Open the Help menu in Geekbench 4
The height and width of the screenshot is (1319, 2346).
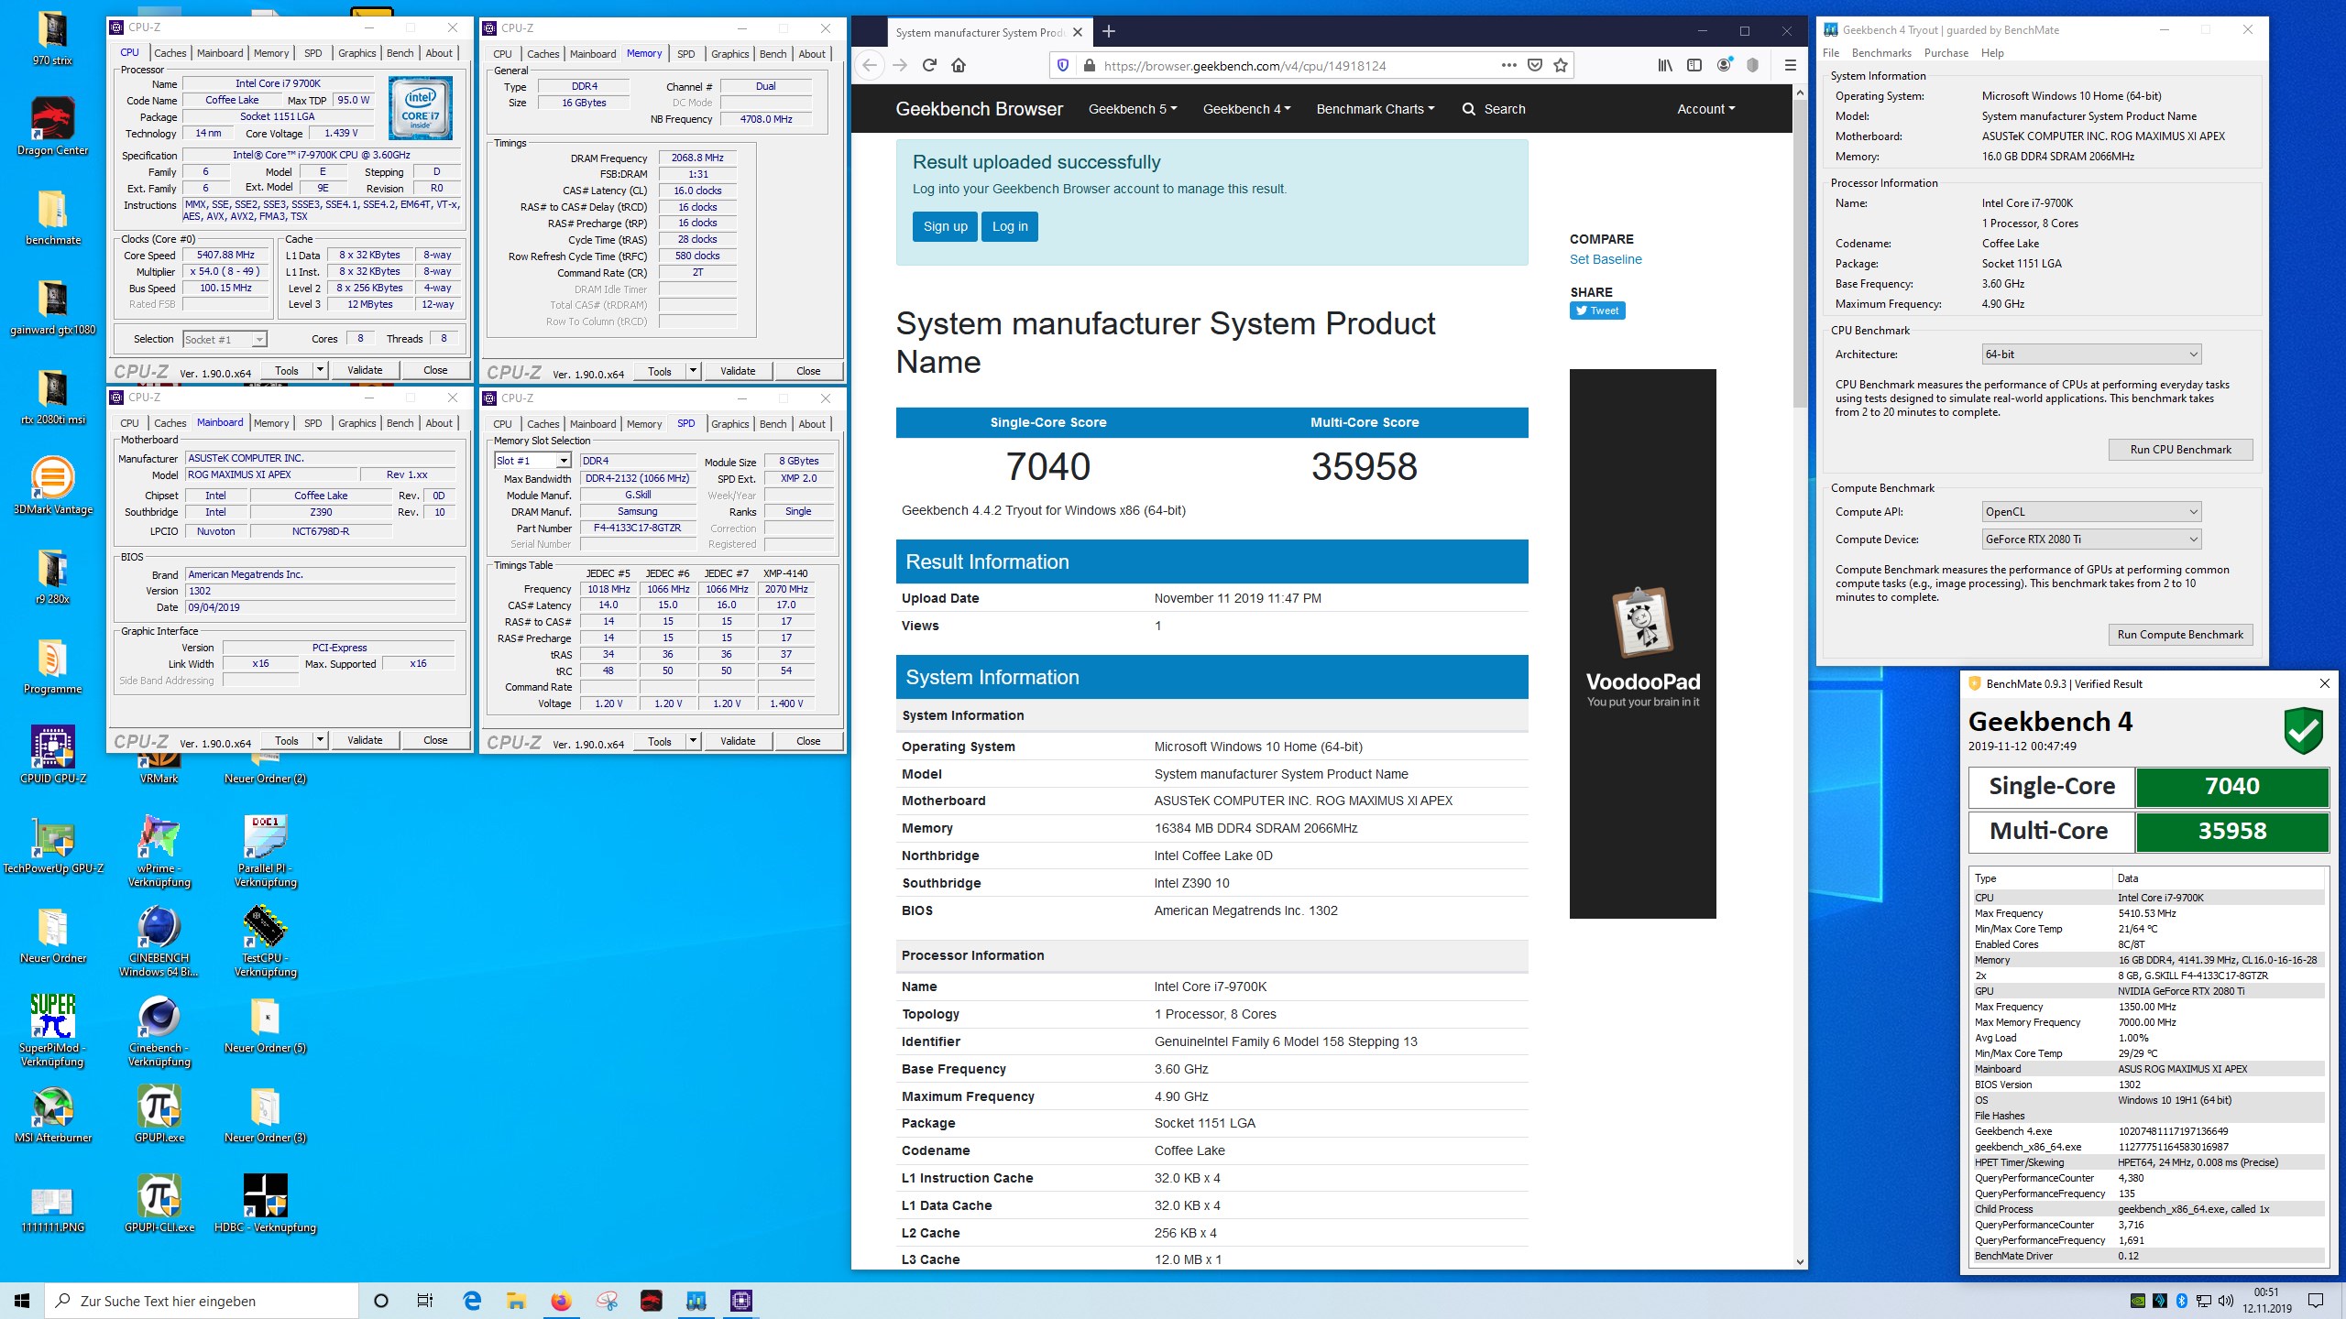coord(1991,53)
